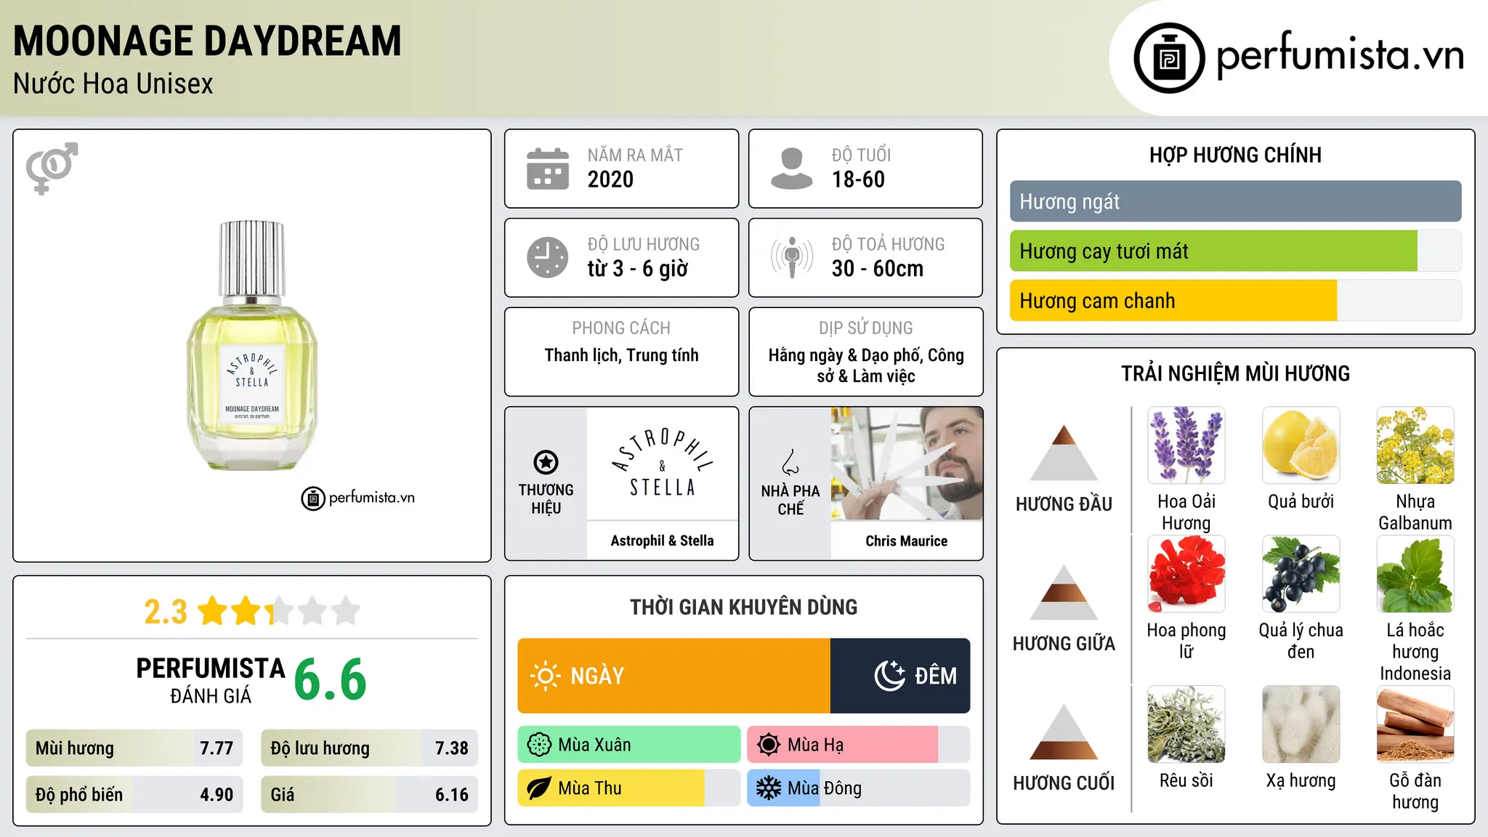
Task: Select the Quả lý chua đen image
Action: pos(1301,574)
